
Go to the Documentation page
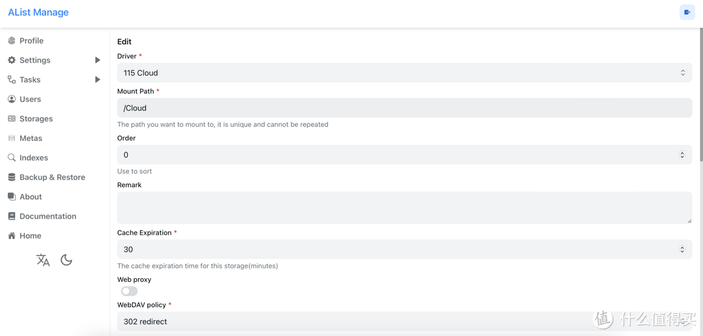coord(48,216)
